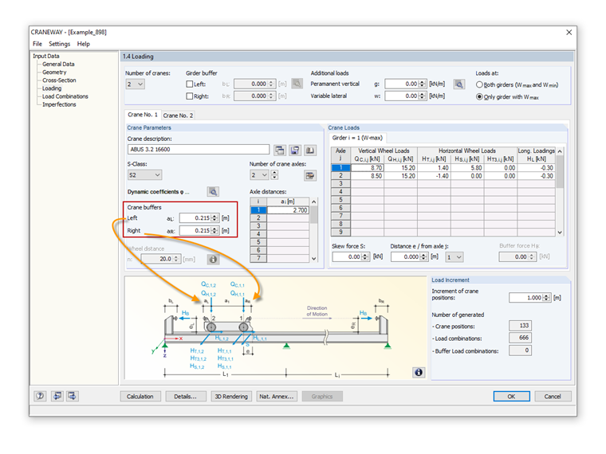Switch to the Crane No. 2 tab

[178, 115]
